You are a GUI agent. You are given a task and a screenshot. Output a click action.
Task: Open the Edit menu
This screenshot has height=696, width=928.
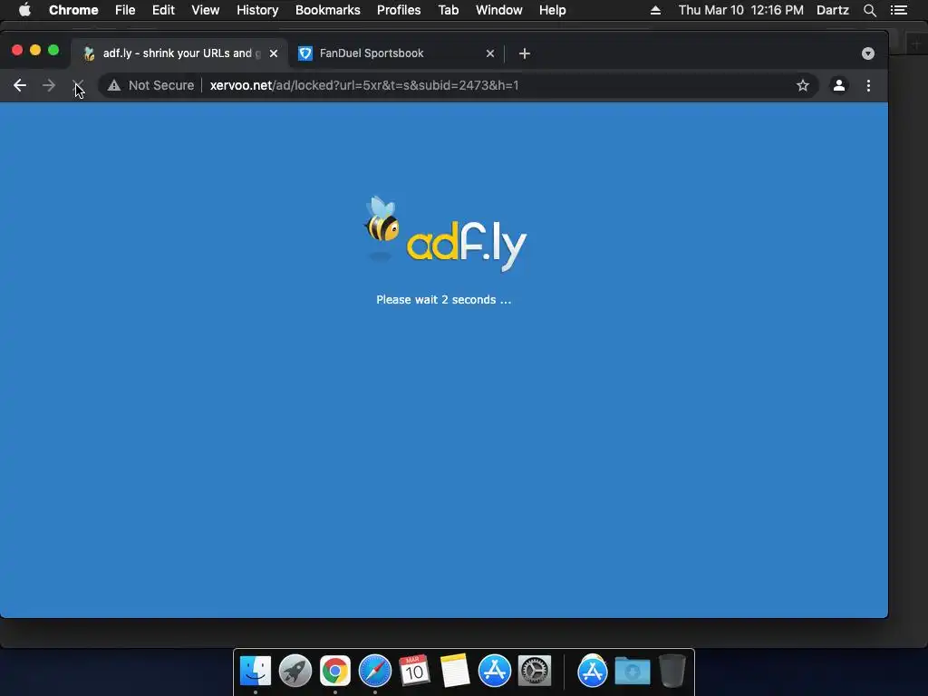(x=163, y=10)
